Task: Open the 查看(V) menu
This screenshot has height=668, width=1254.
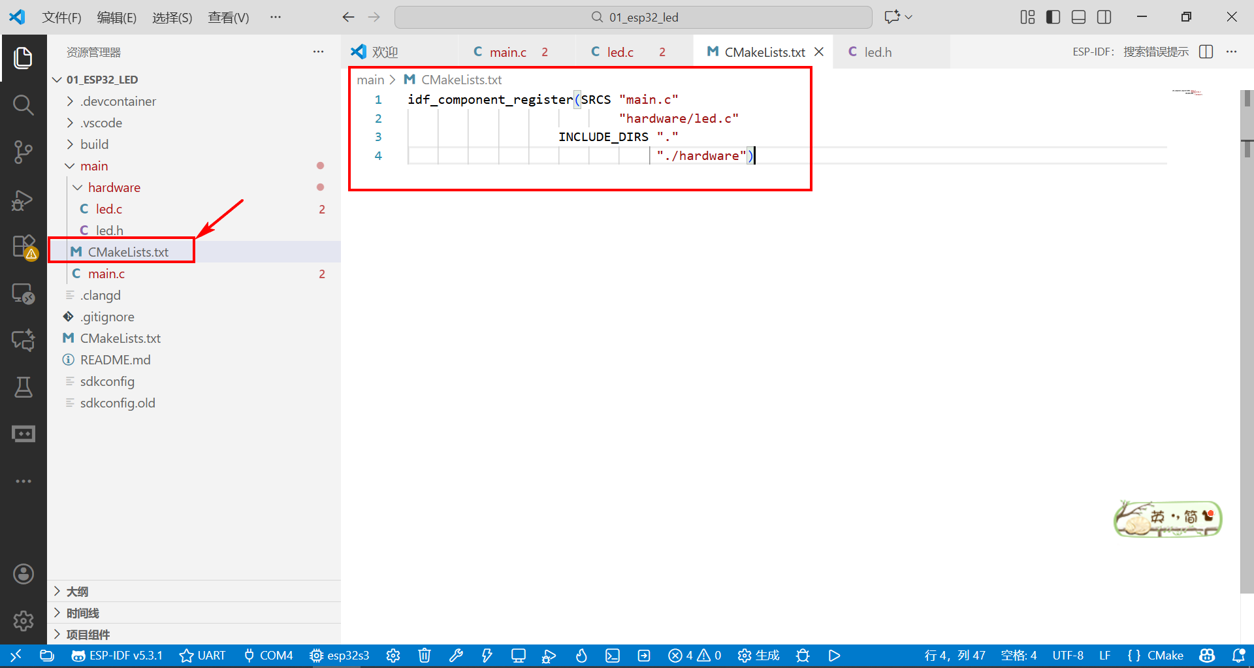Action: (228, 17)
